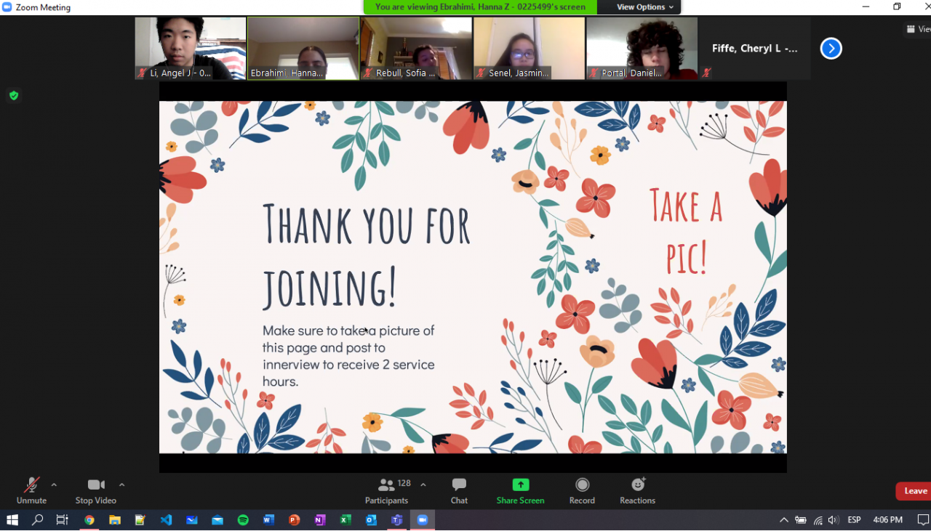The width and height of the screenshot is (931, 531).
Task: Open the Chat panel
Action: (x=459, y=490)
